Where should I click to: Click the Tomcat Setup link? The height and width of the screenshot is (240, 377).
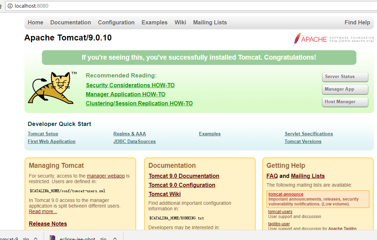[x=43, y=134]
